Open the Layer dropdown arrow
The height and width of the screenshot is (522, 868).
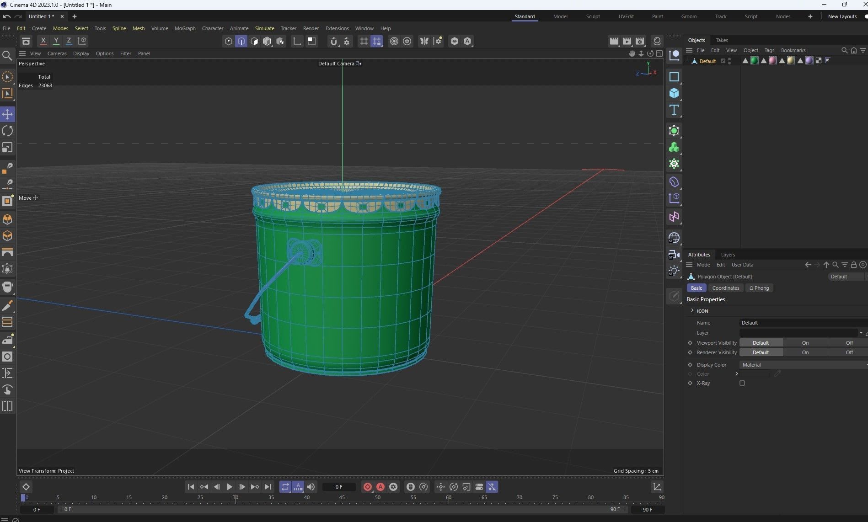pos(861,333)
